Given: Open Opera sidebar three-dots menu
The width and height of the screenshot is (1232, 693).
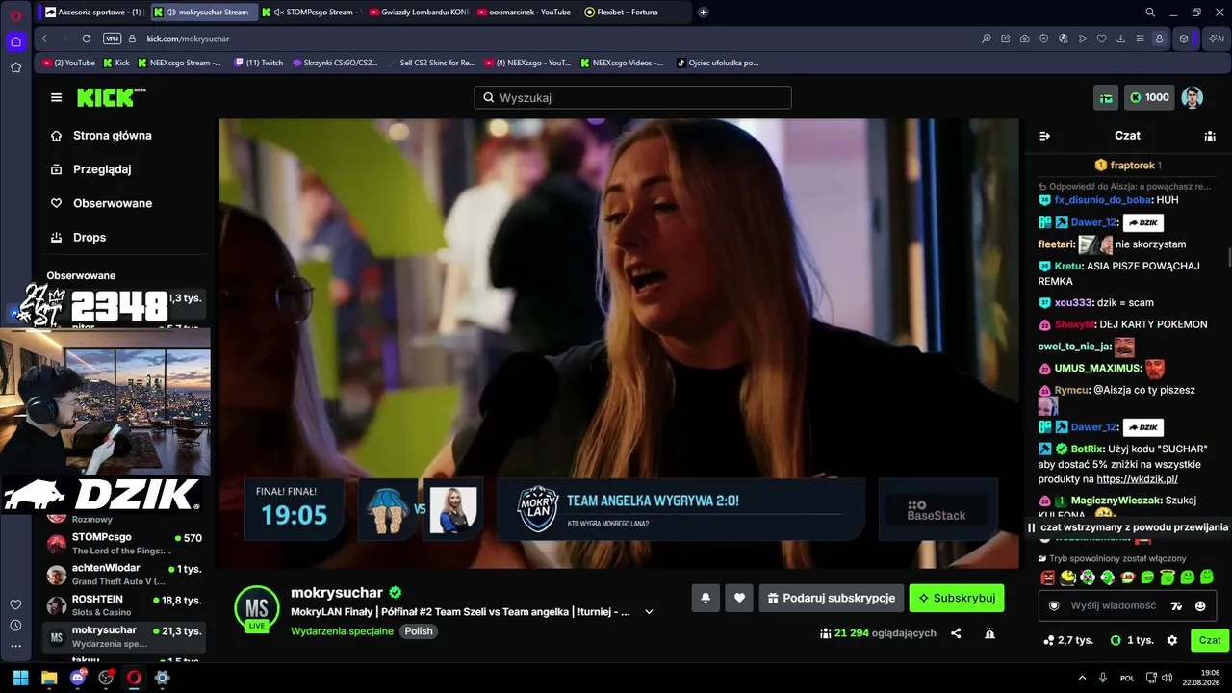Looking at the screenshot, I should click(x=15, y=647).
